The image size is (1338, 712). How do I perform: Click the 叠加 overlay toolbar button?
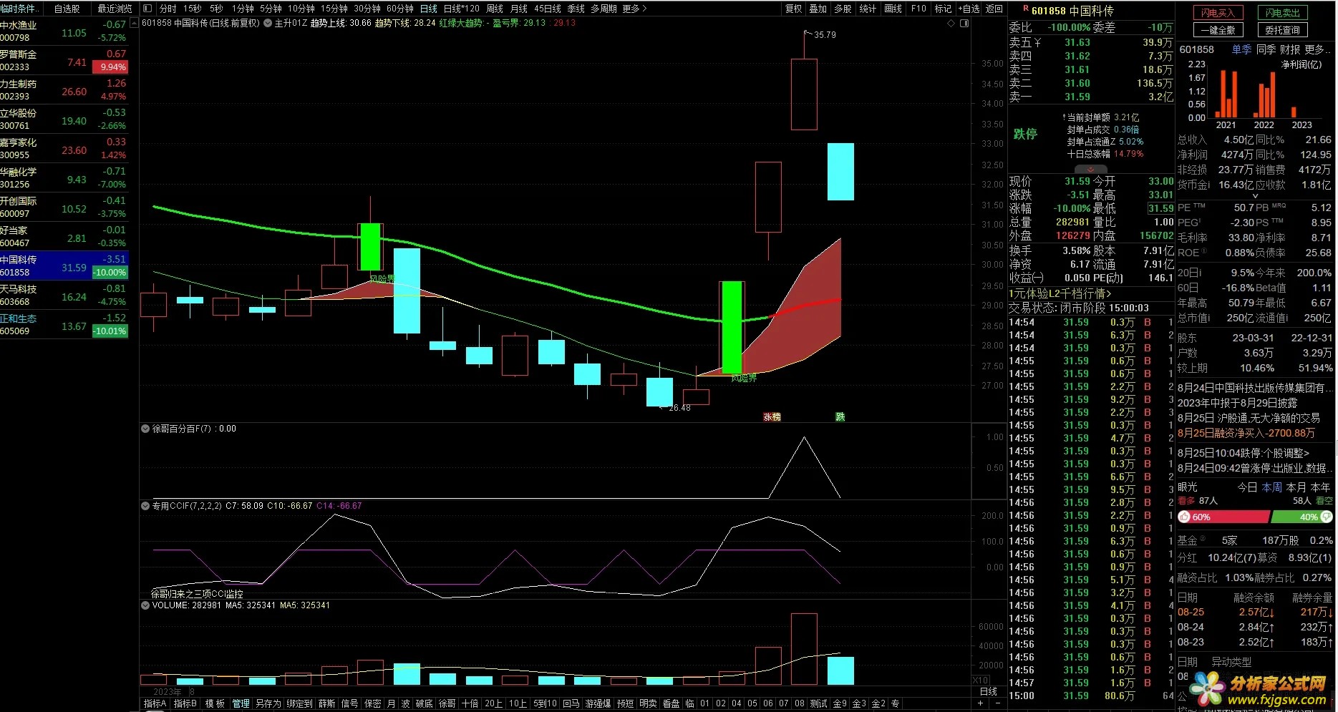click(x=818, y=9)
